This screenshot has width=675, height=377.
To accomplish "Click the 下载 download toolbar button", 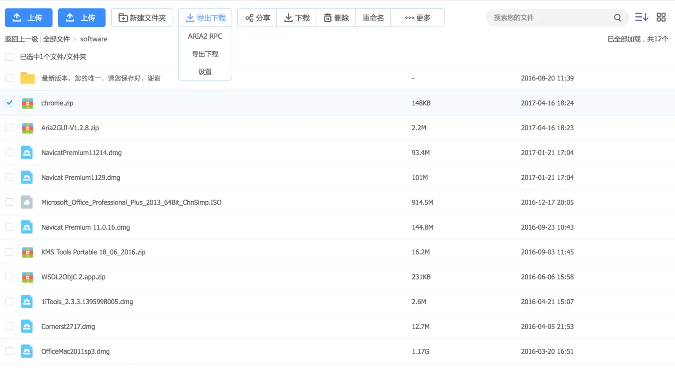I will pos(297,18).
